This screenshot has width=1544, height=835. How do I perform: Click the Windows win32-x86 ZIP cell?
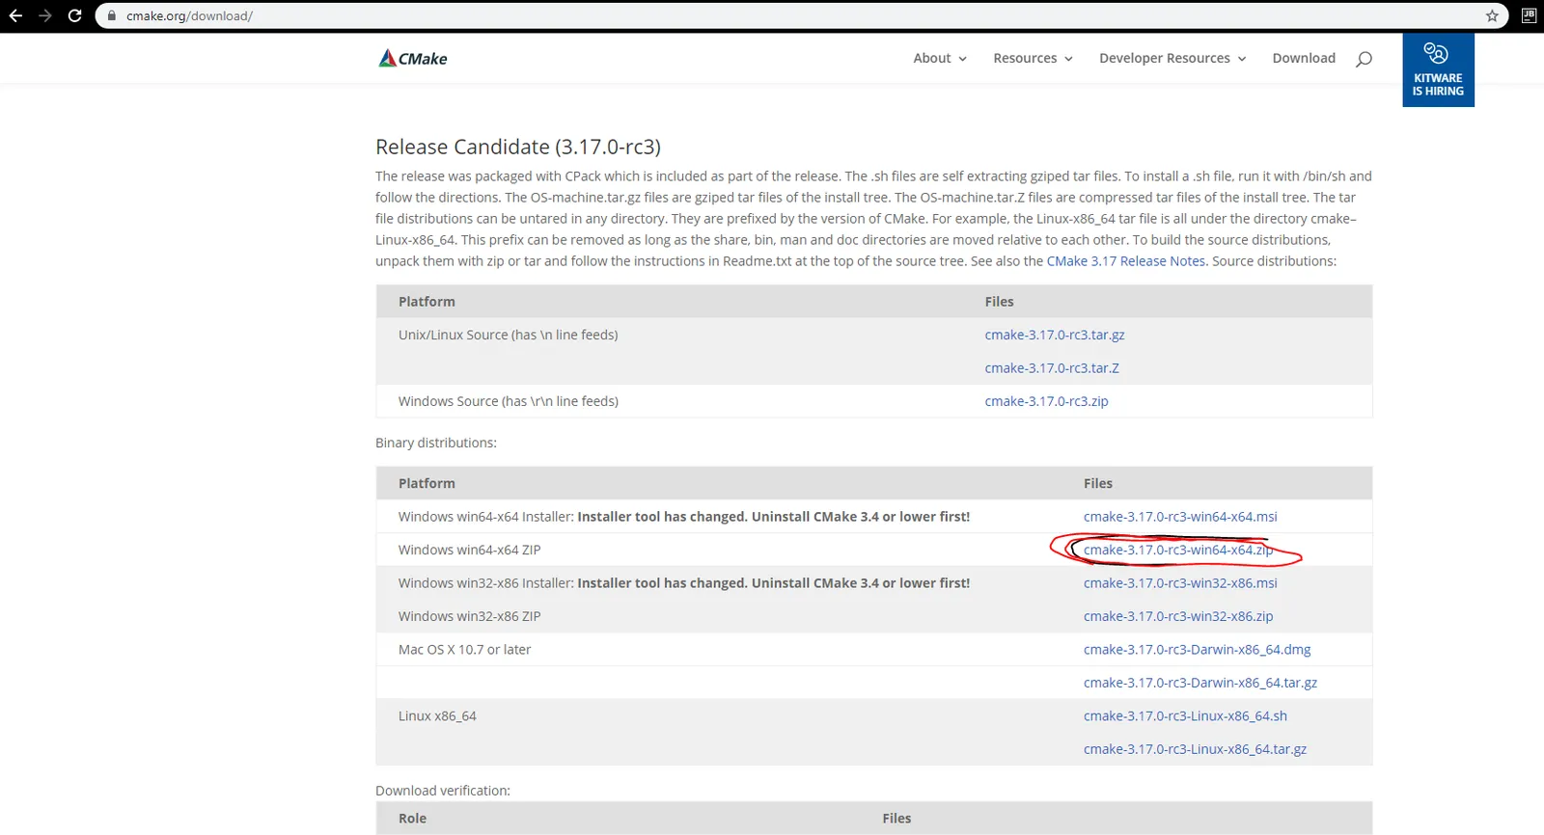(469, 616)
